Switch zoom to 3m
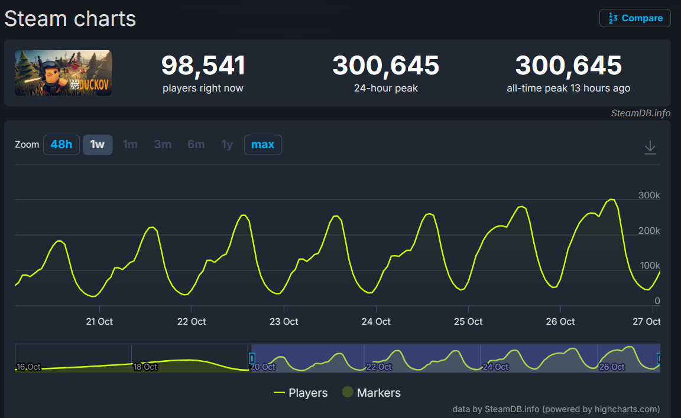The width and height of the screenshot is (681, 418). (163, 145)
